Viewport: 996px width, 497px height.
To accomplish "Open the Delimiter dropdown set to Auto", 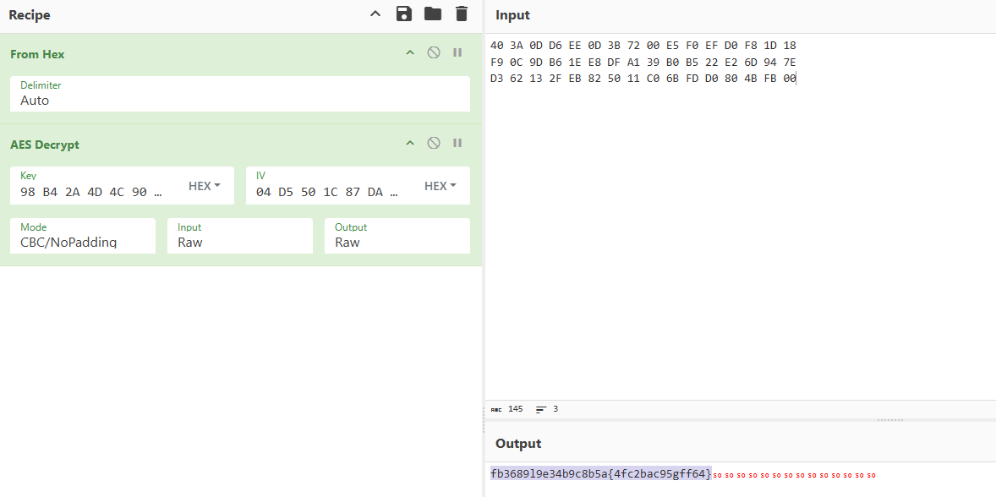I will pos(240,94).
